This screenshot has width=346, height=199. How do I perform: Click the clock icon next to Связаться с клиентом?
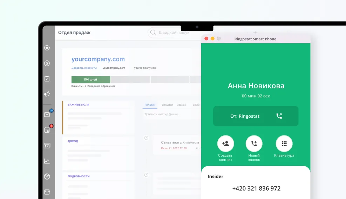pos(146,138)
